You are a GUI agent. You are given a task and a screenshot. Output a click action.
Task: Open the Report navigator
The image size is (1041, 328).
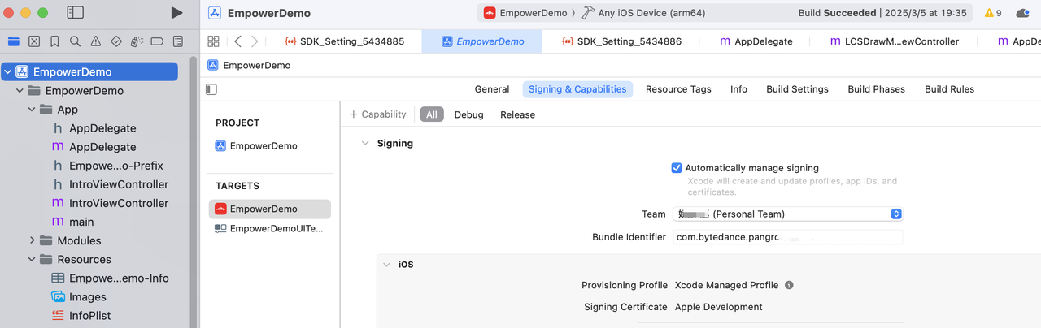(x=178, y=41)
